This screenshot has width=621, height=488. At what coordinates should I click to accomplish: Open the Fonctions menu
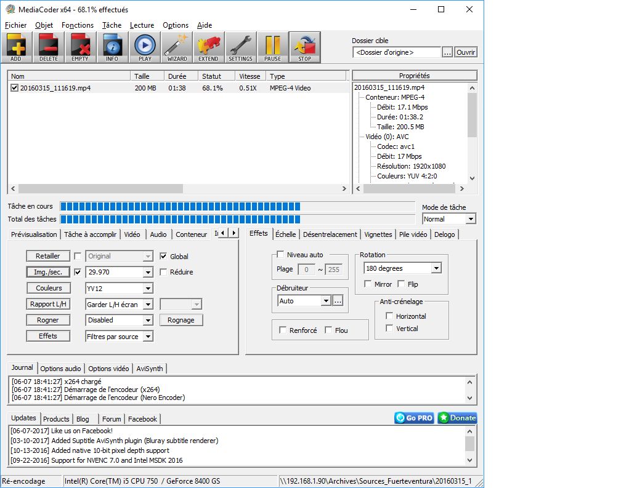click(x=78, y=25)
